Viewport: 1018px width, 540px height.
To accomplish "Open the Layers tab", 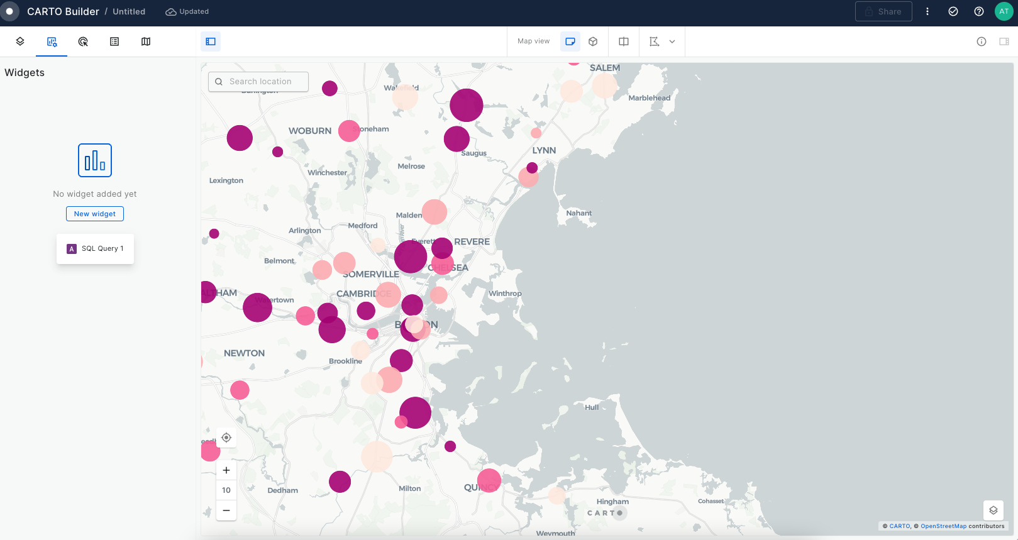I will [x=20, y=41].
